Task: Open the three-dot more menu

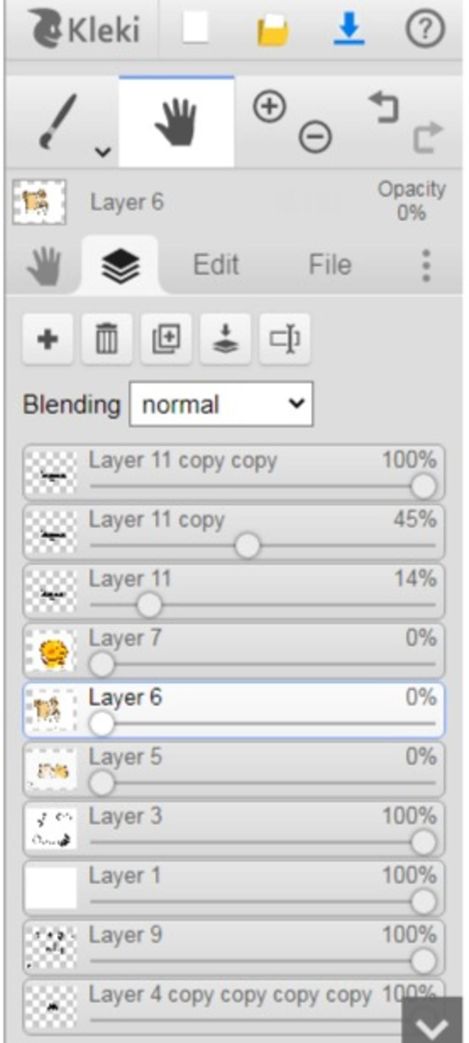Action: tap(426, 266)
